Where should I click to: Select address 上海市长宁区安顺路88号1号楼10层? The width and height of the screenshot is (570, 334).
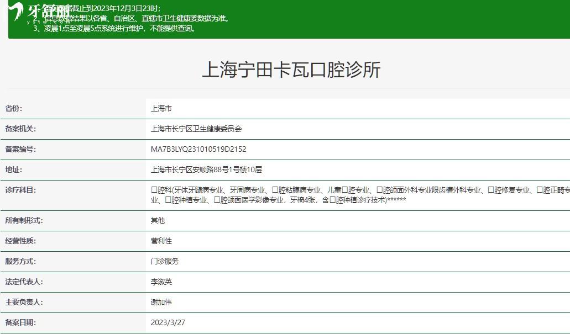pyautogui.click(x=206, y=169)
